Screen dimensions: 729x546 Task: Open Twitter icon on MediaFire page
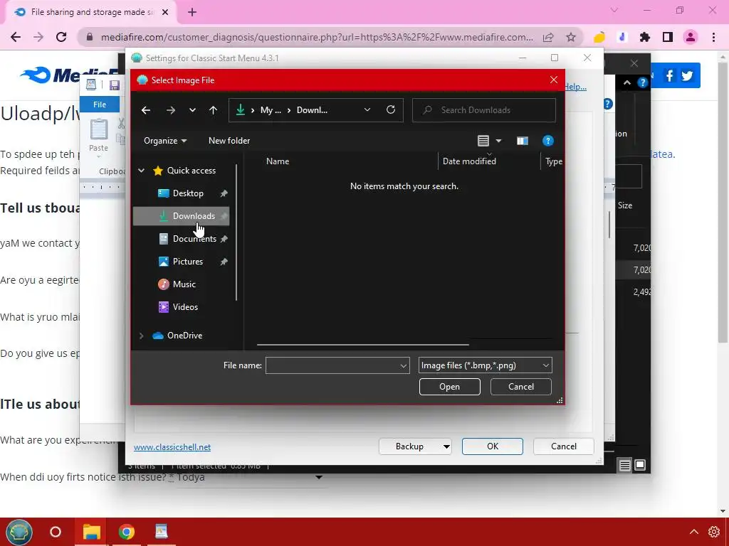pyautogui.click(x=687, y=75)
